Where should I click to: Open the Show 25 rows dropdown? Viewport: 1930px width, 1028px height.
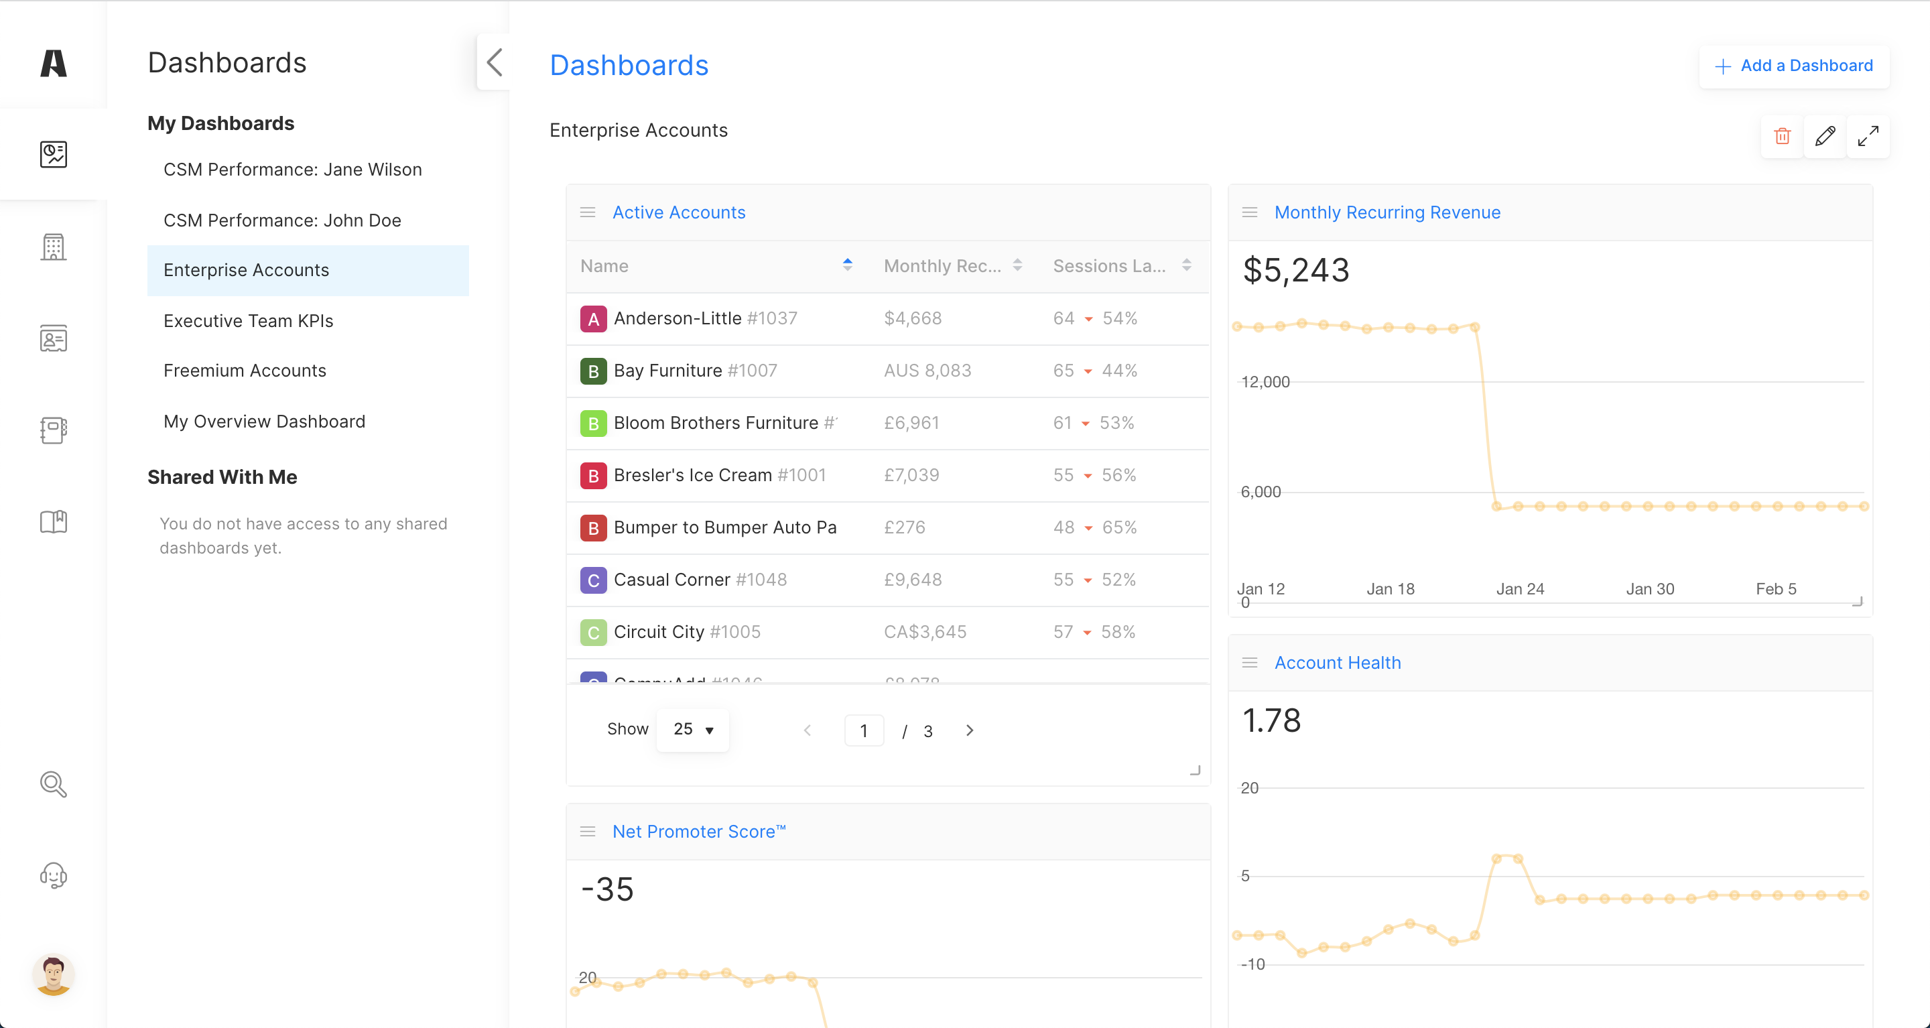click(x=692, y=729)
